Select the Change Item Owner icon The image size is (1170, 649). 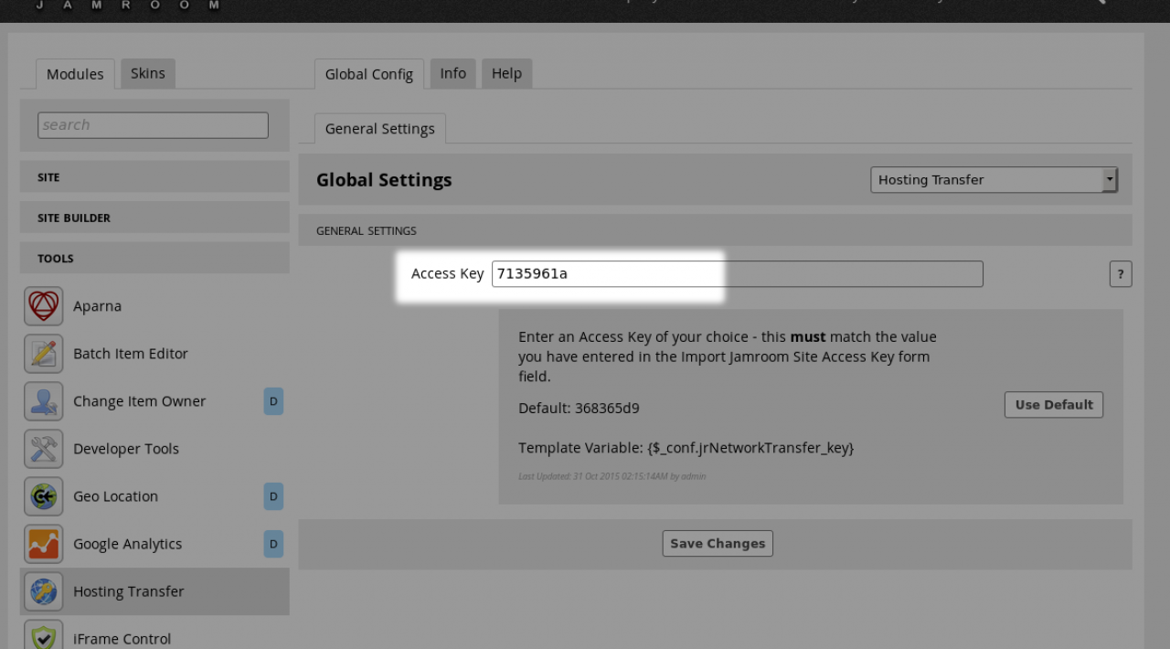[x=44, y=401]
